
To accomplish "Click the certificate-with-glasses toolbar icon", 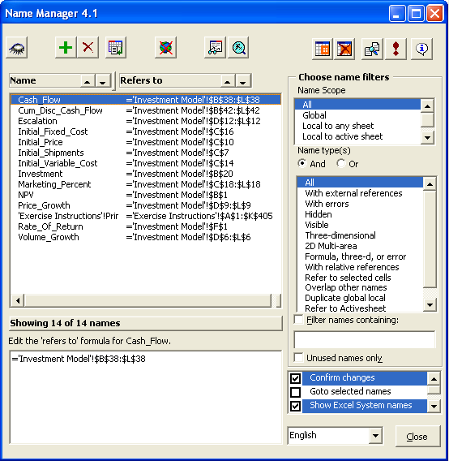I will coord(215,48).
